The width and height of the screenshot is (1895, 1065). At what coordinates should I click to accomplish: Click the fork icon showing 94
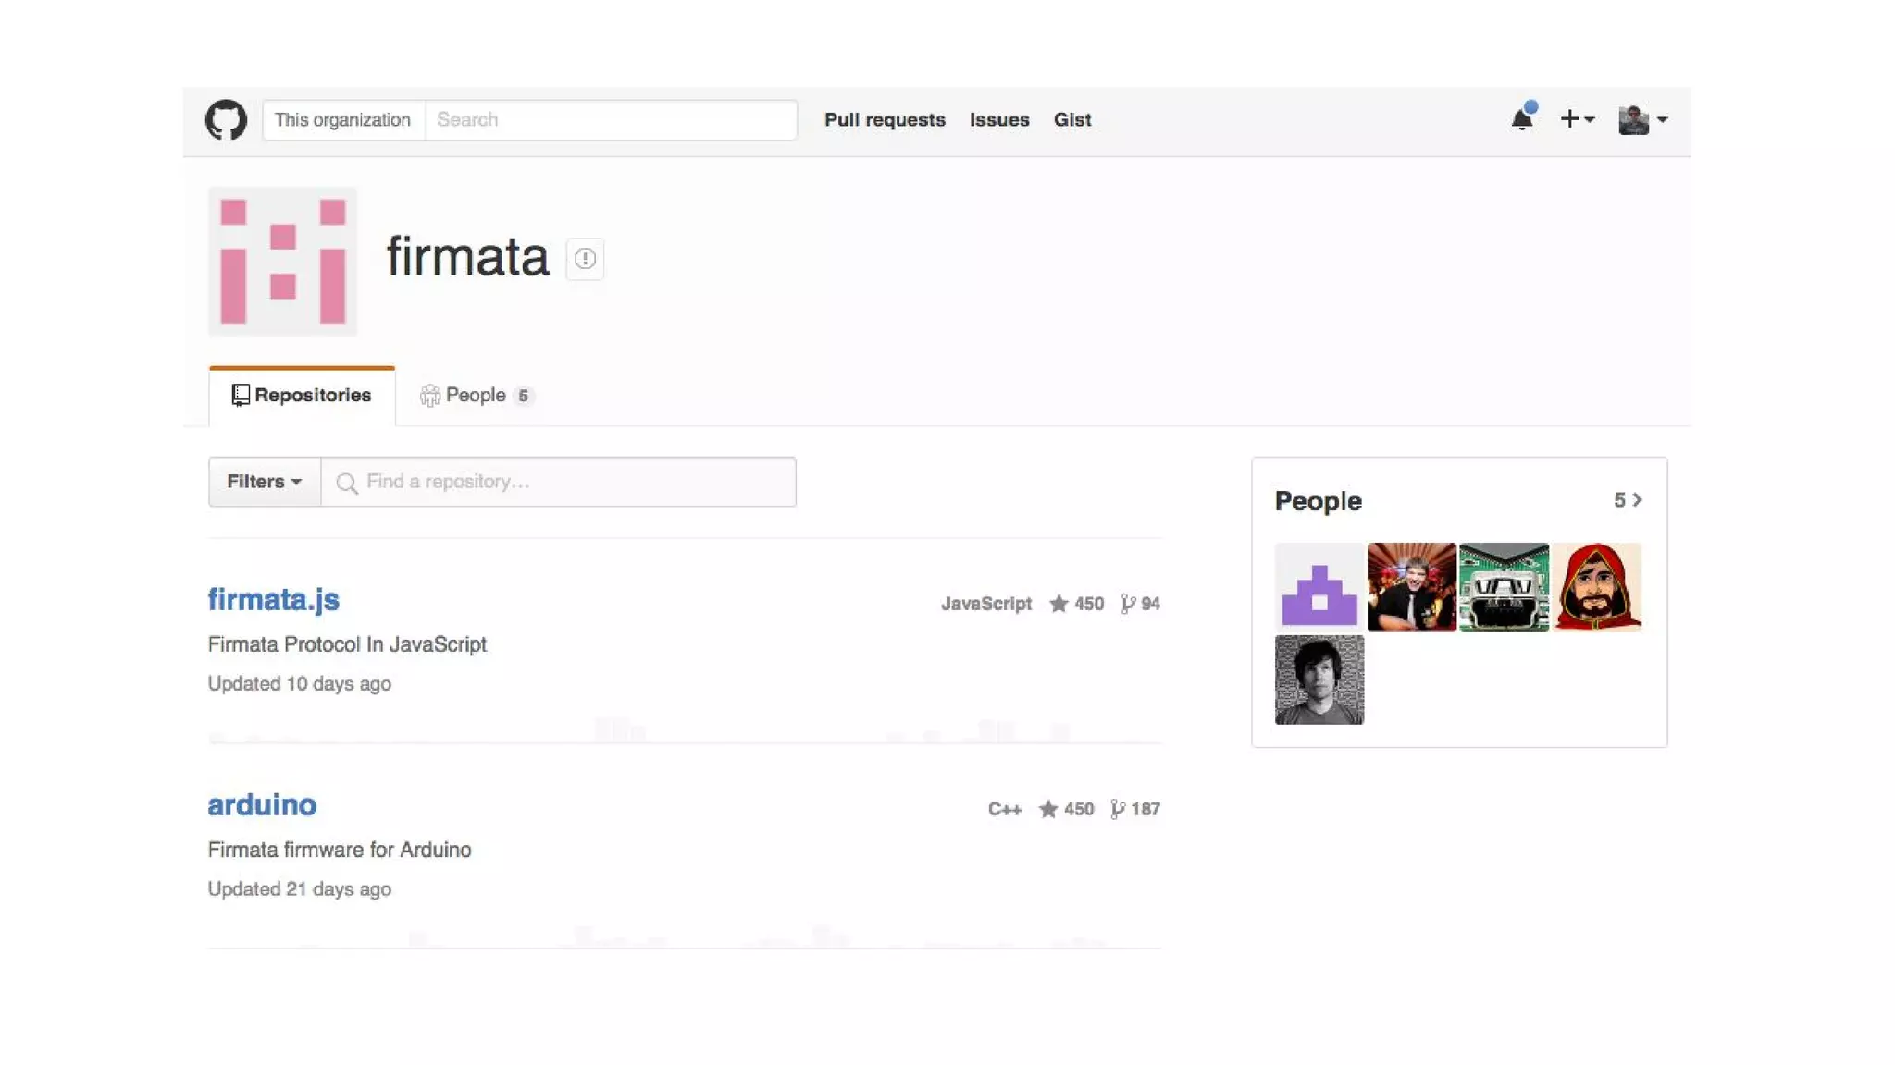pos(1128,604)
